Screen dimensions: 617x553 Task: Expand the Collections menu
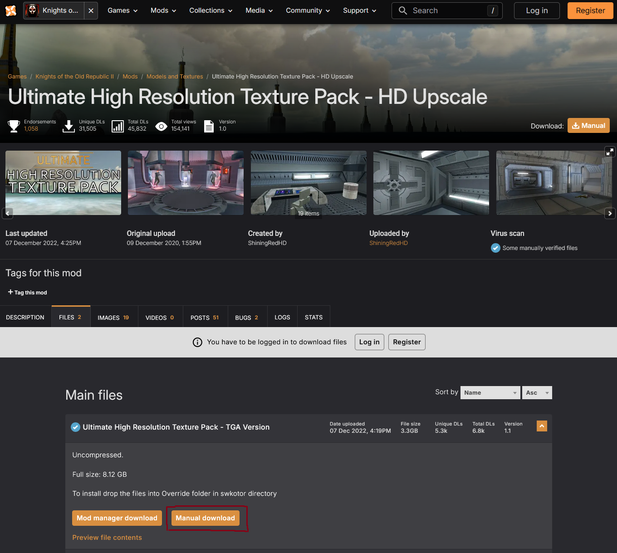click(x=211, y=10)
